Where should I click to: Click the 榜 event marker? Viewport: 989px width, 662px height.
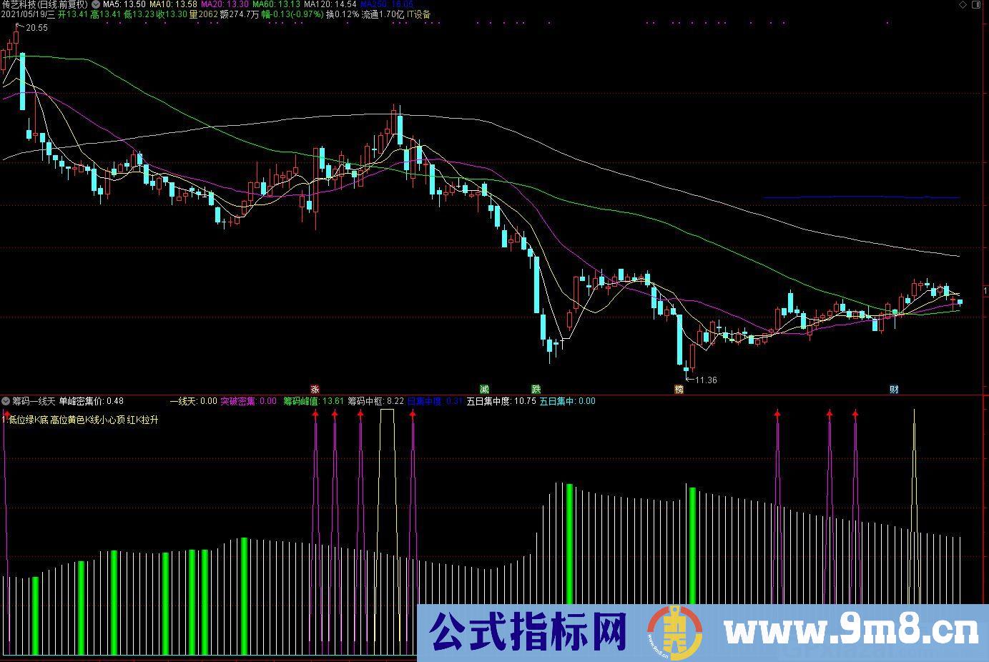point(679,390)
